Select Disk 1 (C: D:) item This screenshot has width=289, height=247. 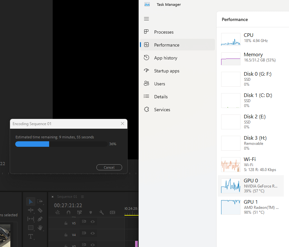tap(251, 101)
